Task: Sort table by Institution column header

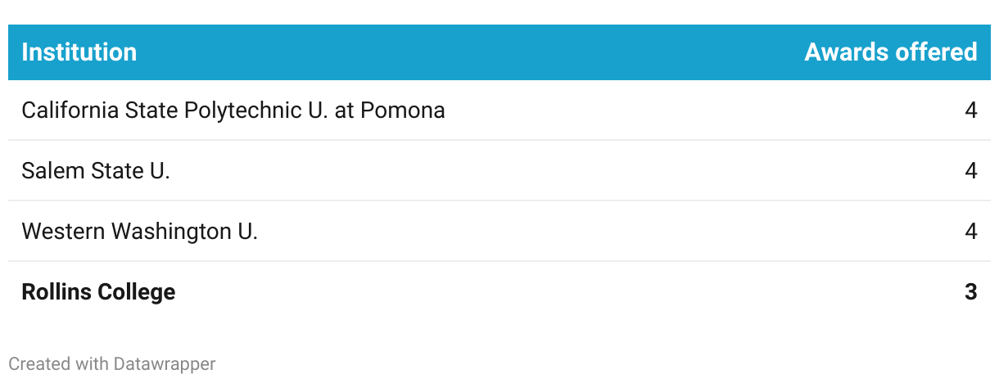Action: point(79,52)
